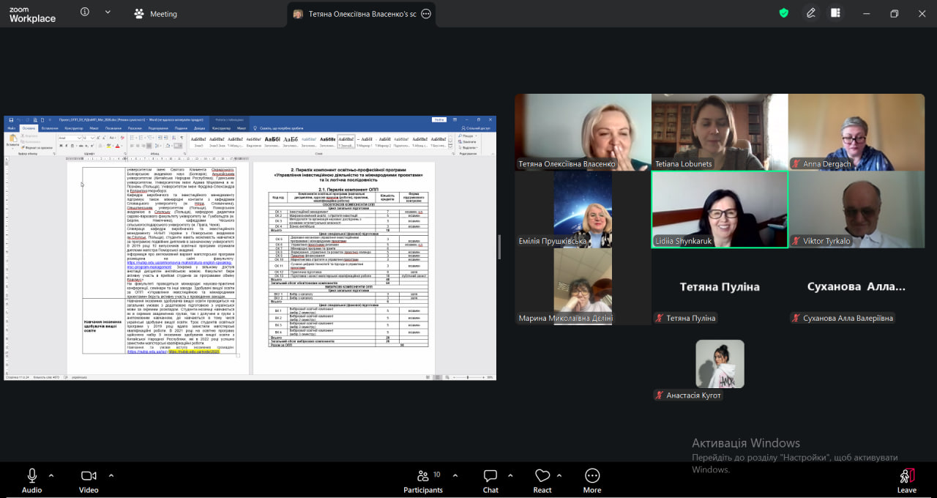Select Viktor Tyrkalo's video tile
Screen dimensions: 937x498
pyautogui.click(x=856, y=209)
